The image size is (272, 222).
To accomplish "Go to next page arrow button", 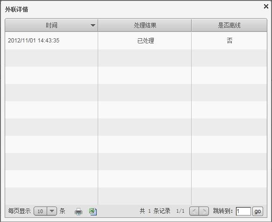I will 204,211.
